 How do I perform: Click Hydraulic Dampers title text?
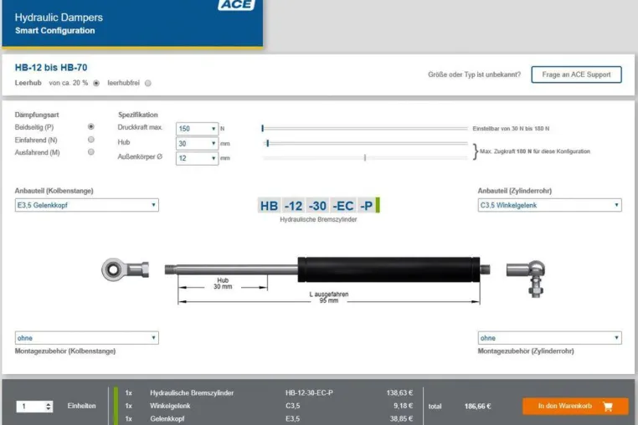pos(59,18)
